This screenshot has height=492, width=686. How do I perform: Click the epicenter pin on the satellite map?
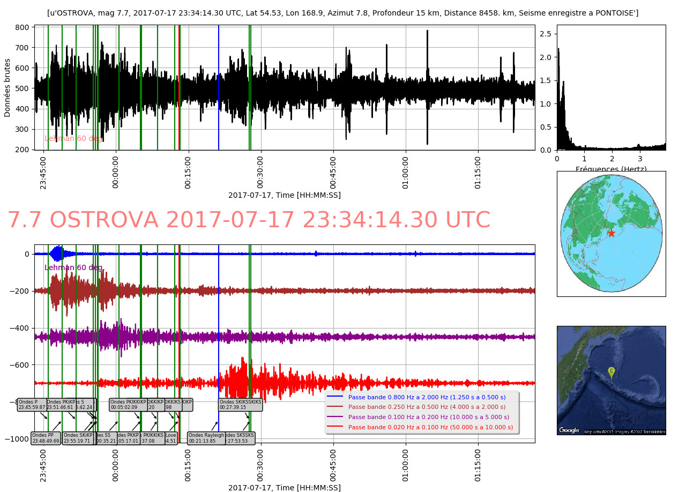click(x=611, y=372)
